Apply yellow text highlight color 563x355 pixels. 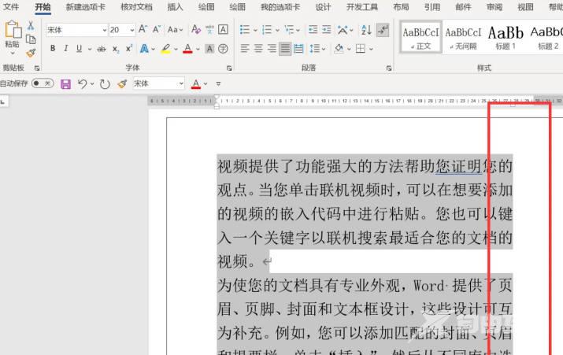(165, 49)
